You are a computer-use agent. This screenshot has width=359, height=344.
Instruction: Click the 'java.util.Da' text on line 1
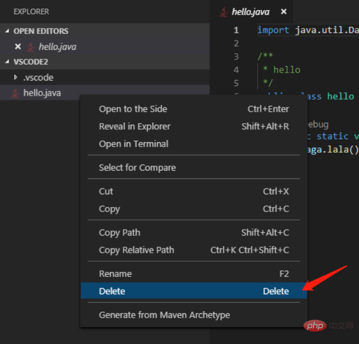(327, 30)
